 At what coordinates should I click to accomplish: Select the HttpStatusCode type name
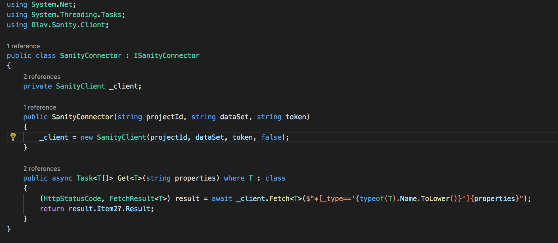tap(72, 199)
